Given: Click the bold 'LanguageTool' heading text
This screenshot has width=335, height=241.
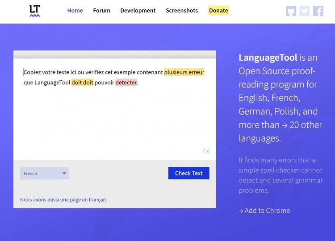Looking at the screenshot, I should [268, 58].
